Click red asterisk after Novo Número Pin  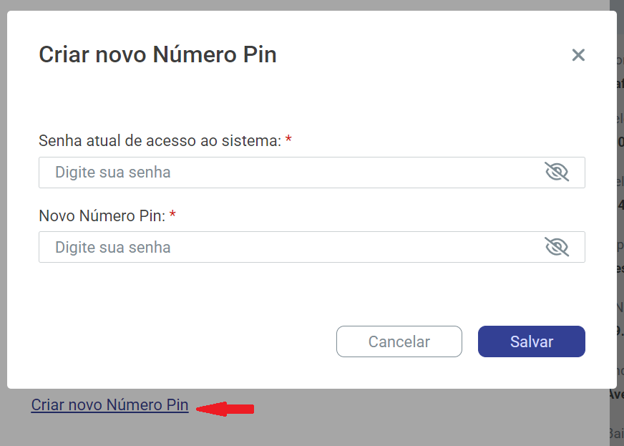[172, 215]
